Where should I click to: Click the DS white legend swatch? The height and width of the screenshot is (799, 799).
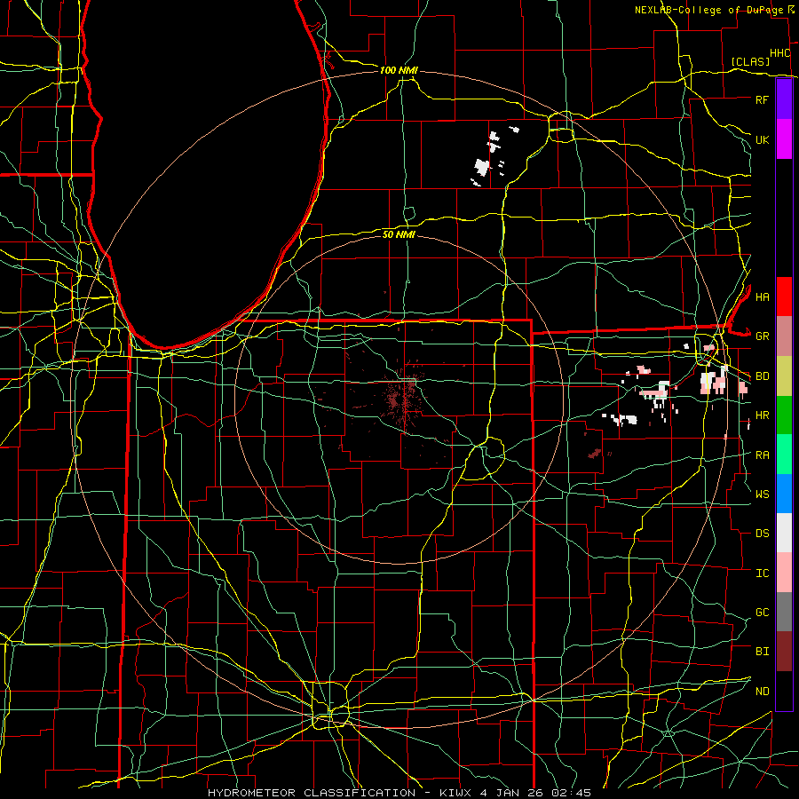784,533
